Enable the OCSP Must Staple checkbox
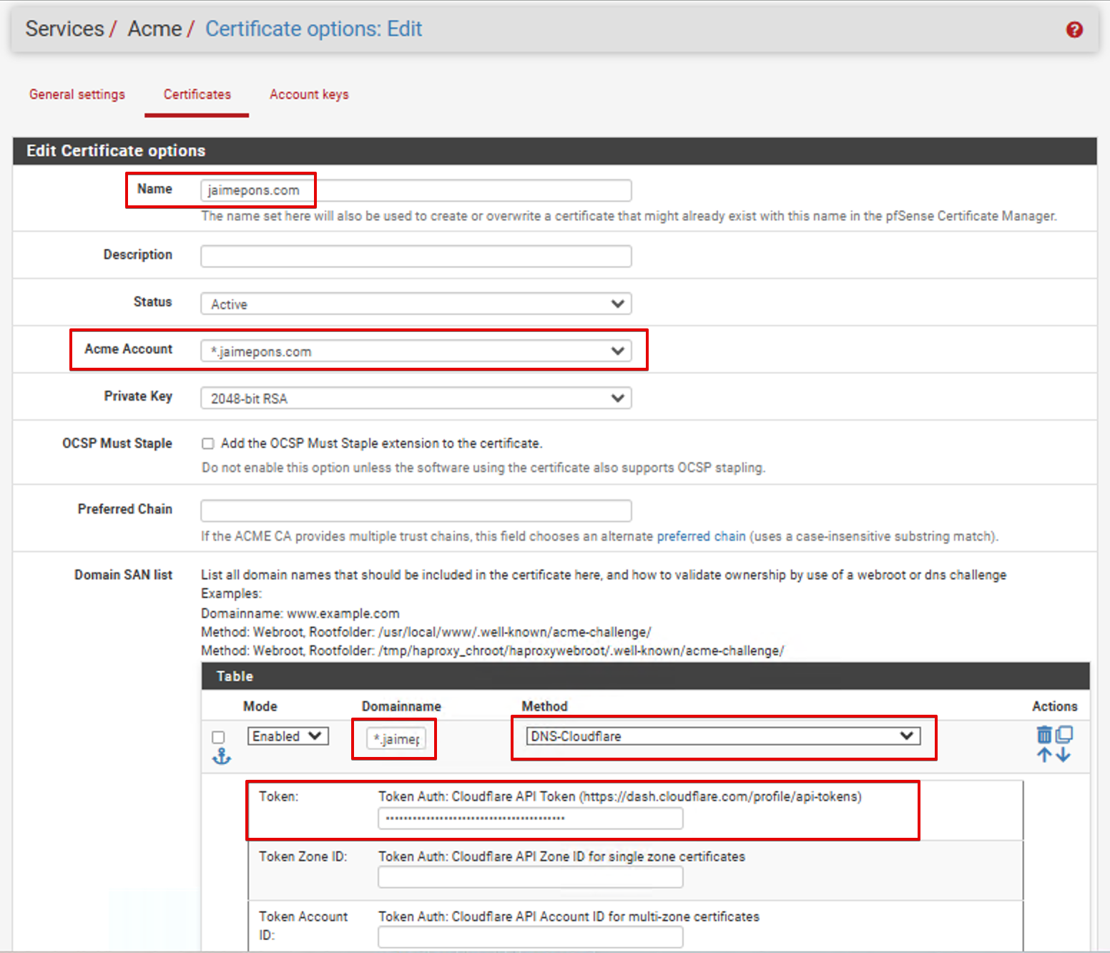 point(208,444)
